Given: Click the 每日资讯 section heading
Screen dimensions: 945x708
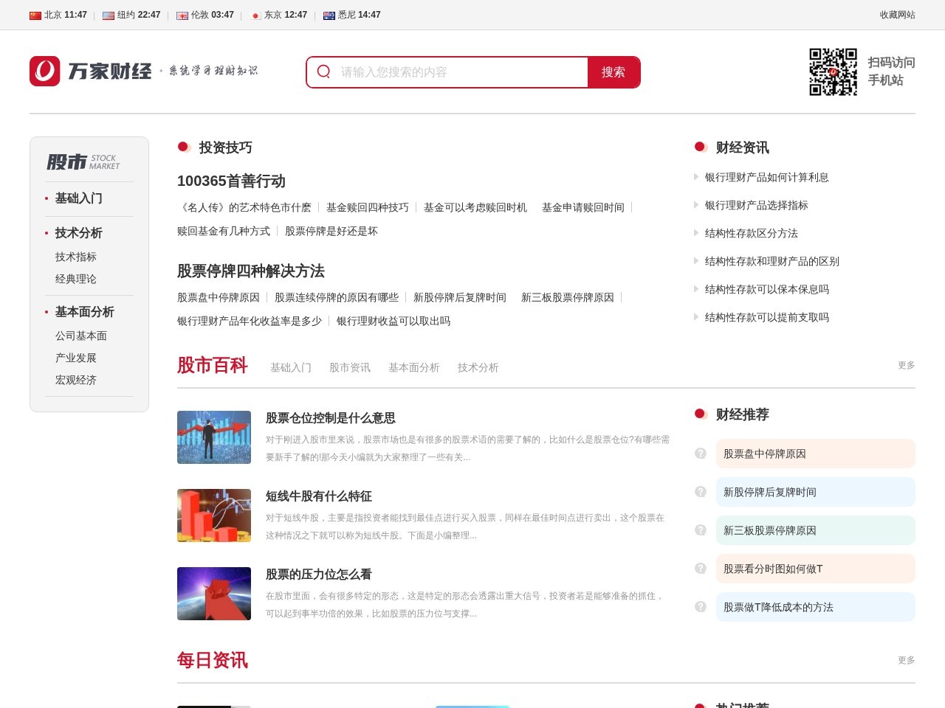Looking at the screenshot, I should pos(213,660).
